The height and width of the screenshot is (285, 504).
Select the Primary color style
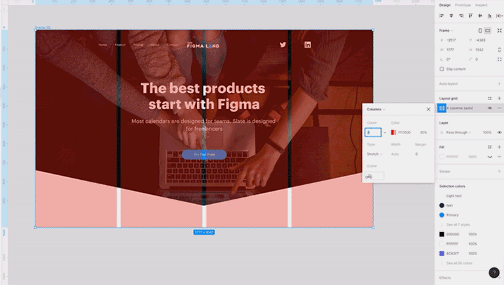coord(449,215)
